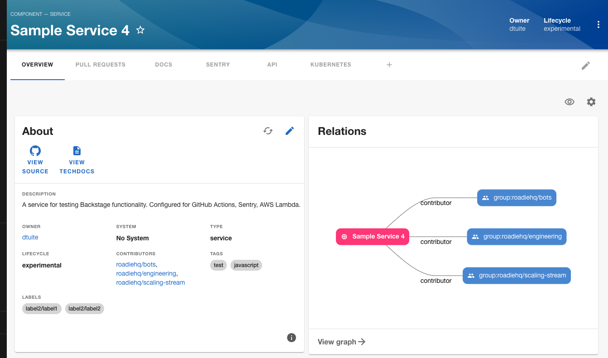Click the About card heading
The width and height of the screenshot is (608, 358).
[x=38, y=131]
